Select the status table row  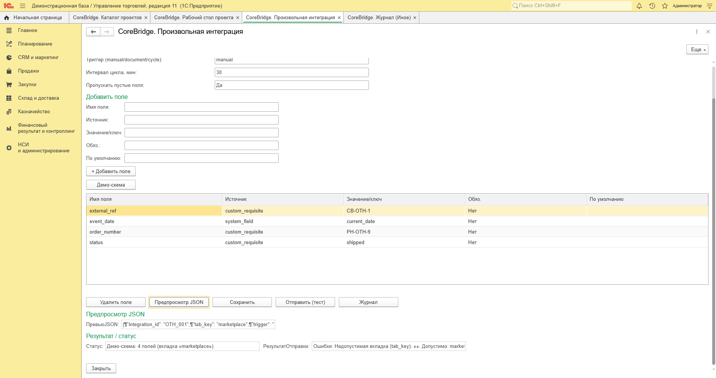tap(397, 243)
